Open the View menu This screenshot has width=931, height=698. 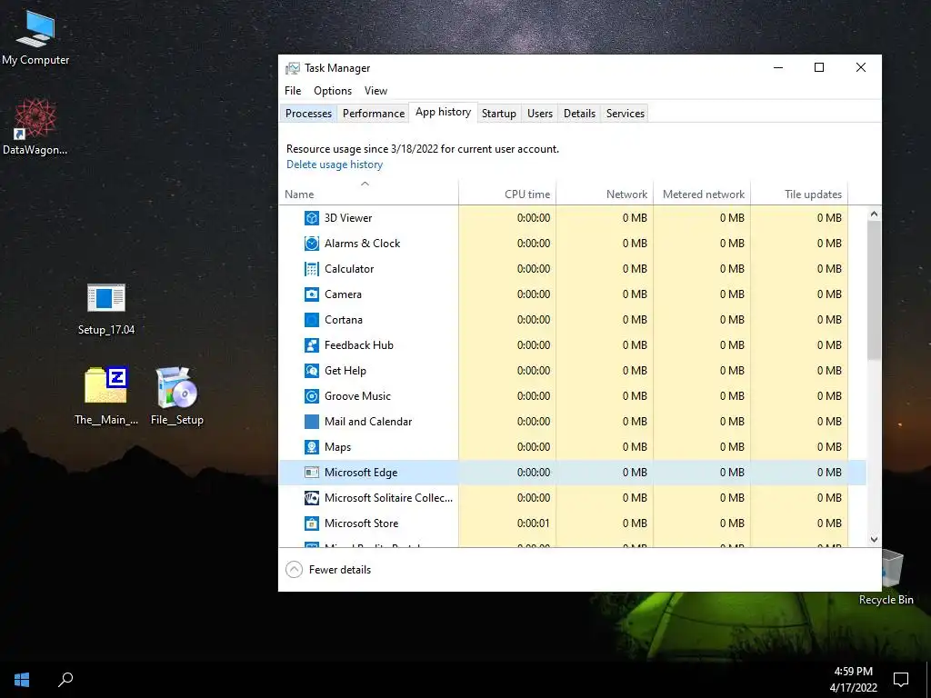point(375,91)
